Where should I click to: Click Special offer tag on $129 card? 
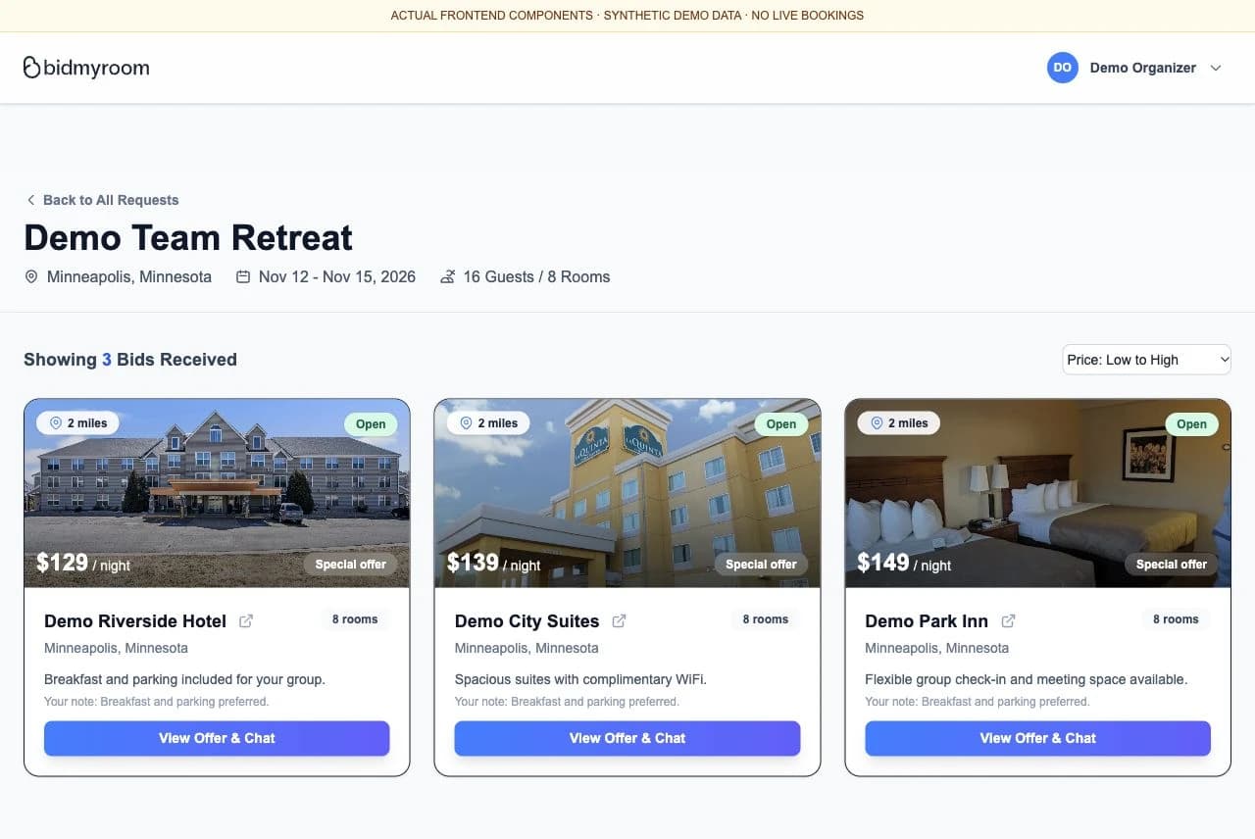[350, 565]
